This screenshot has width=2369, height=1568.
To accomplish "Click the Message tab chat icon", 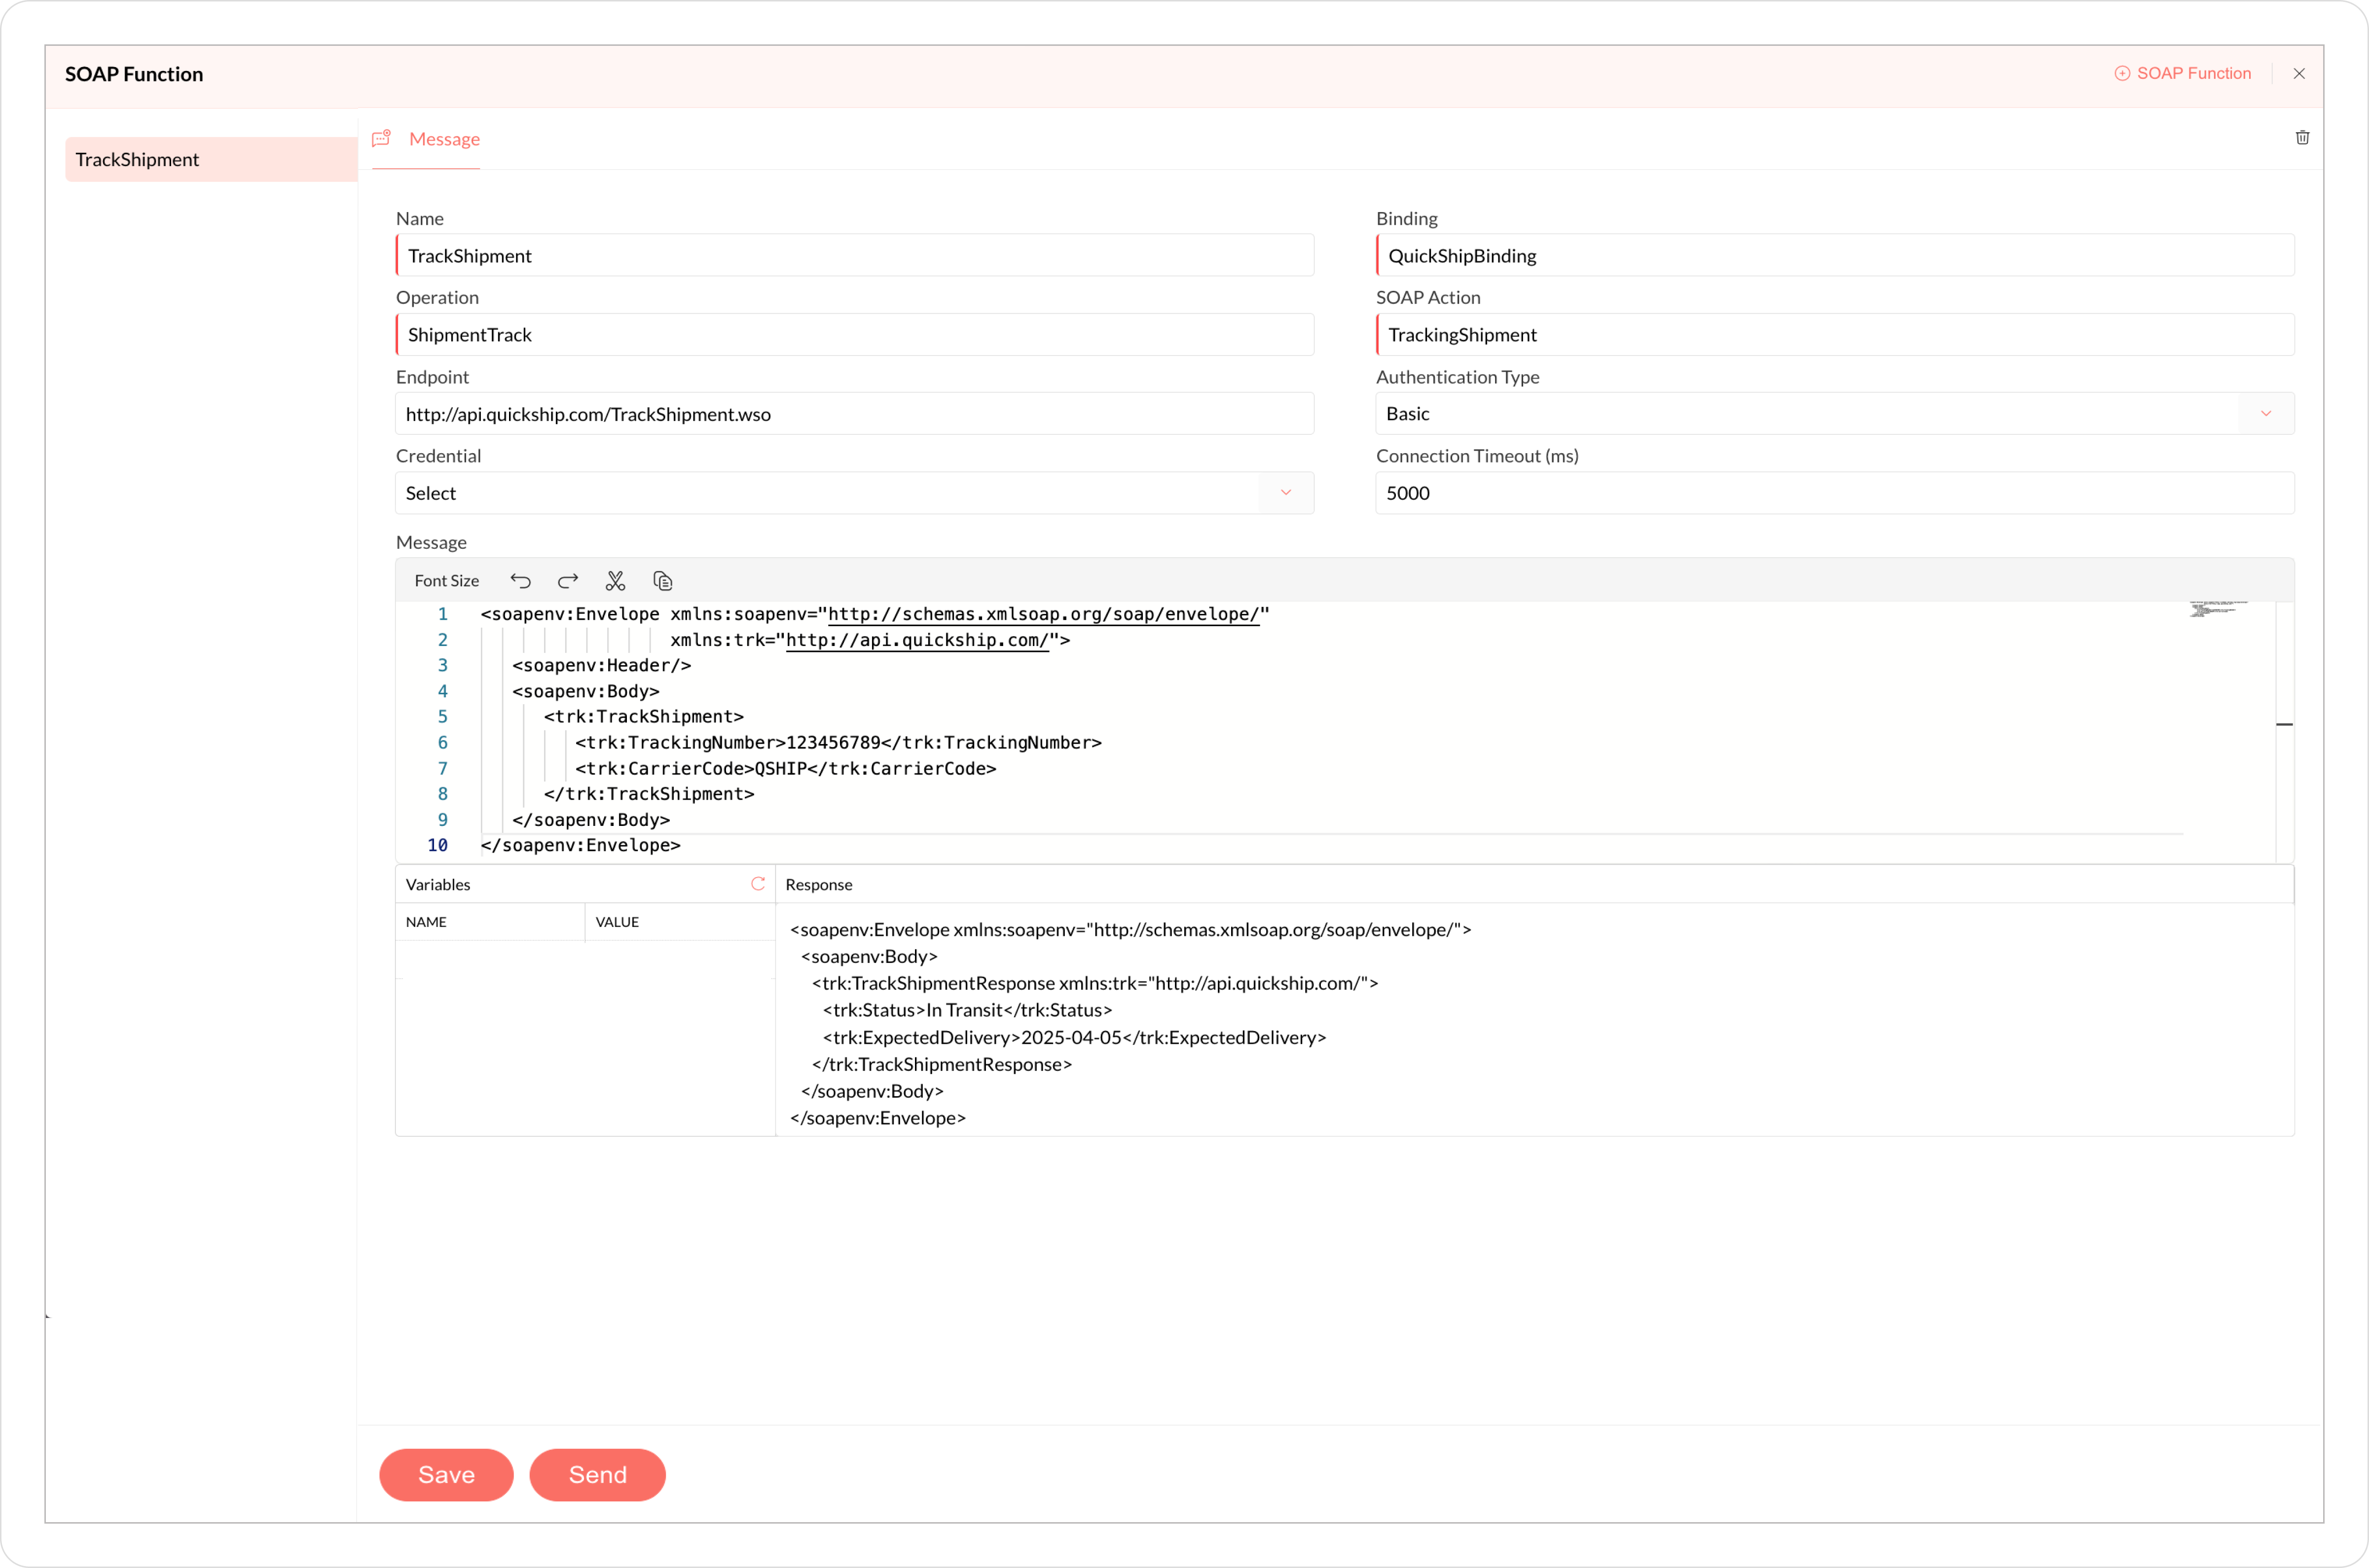I will tap(381, 139).
